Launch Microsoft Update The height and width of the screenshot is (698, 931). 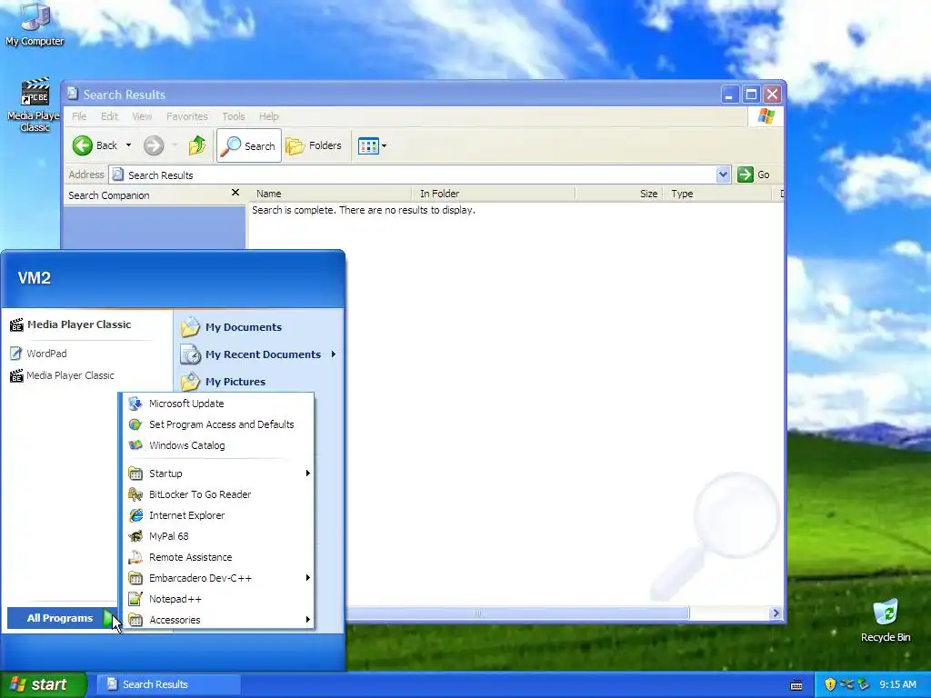(x=218, y=404)
